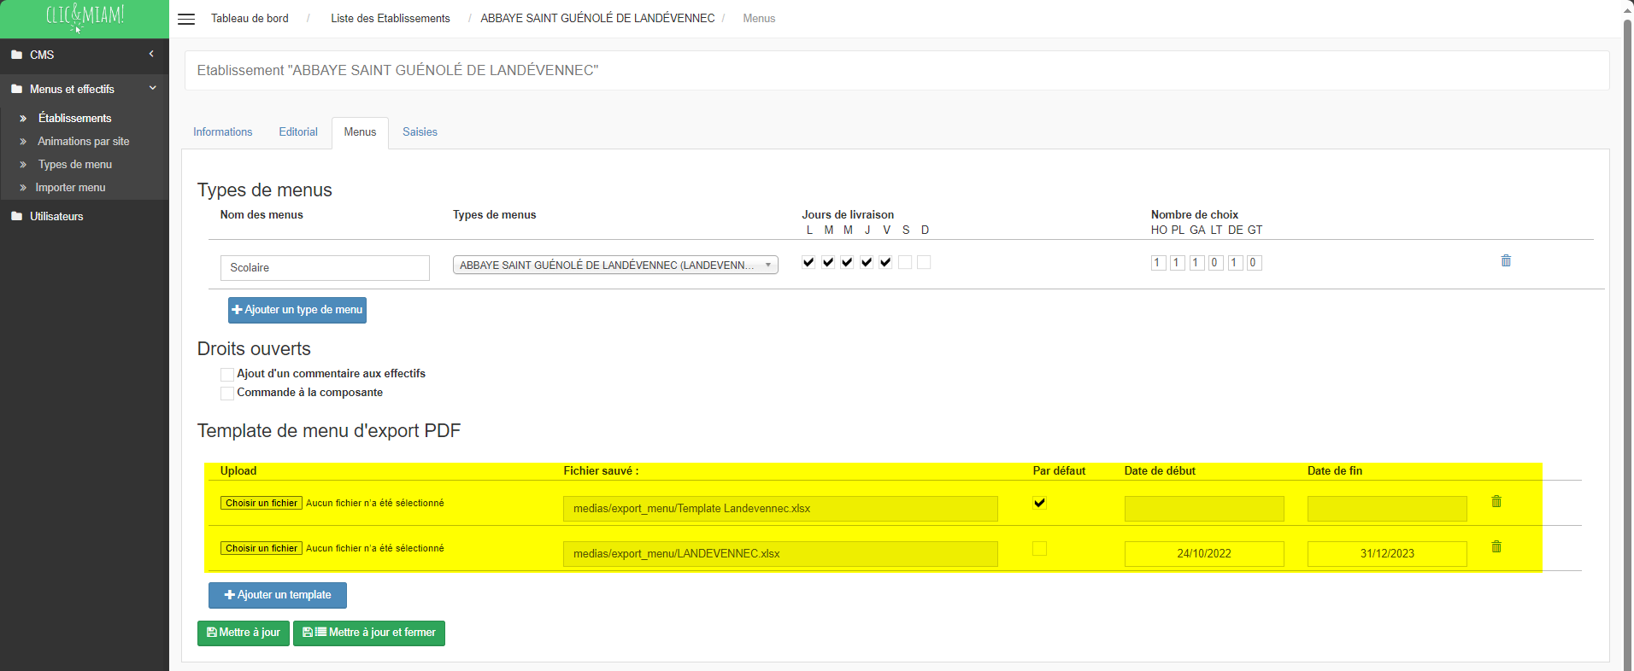Uncheck Tuesday (first M) delivery day
Image resolution: width=1634 pixels, height=671 pixels.
click(828, 262)
